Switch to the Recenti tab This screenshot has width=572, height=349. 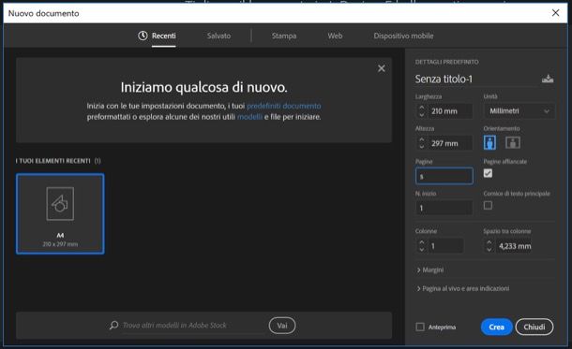[164, 36]
